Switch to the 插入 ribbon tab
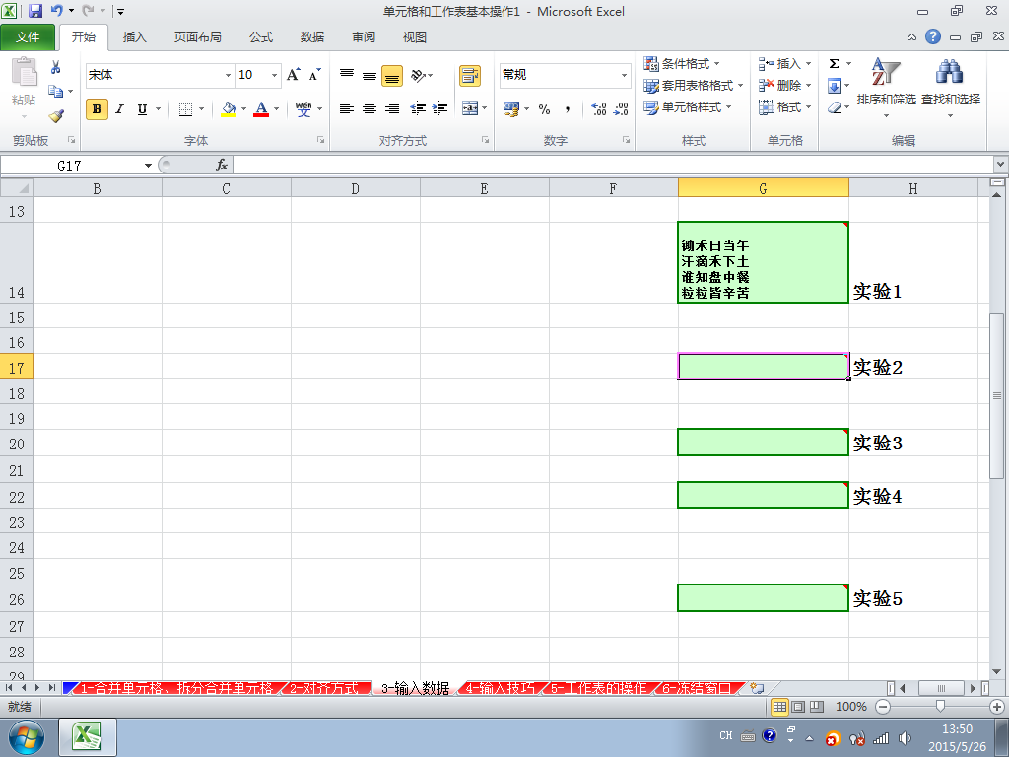This screenshot has width=1009, height=757. click(134, 37)
